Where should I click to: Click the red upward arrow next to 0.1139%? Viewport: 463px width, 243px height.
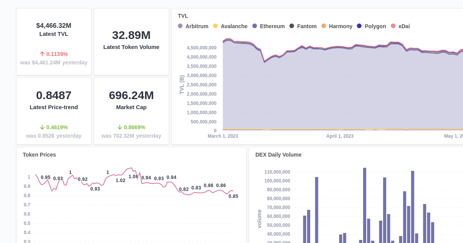pyautogui.click(x=42, y=54)
